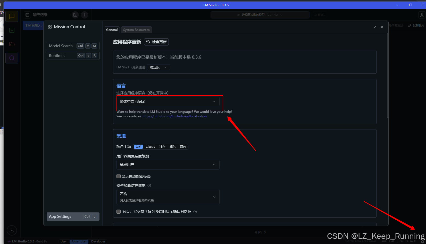The image size is (426, 244).
Task: Open the Developer terminal icon in sidebar
Action: point(12,30)
